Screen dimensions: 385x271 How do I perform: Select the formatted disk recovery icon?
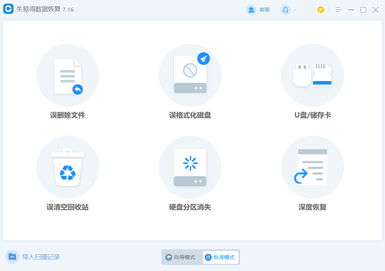click(190, 75)
